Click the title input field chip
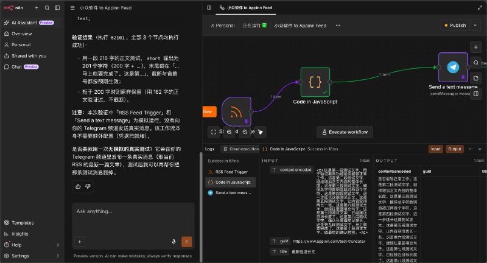Image resolution: width=487 pixels, height=263 pixels. [279, 251]
